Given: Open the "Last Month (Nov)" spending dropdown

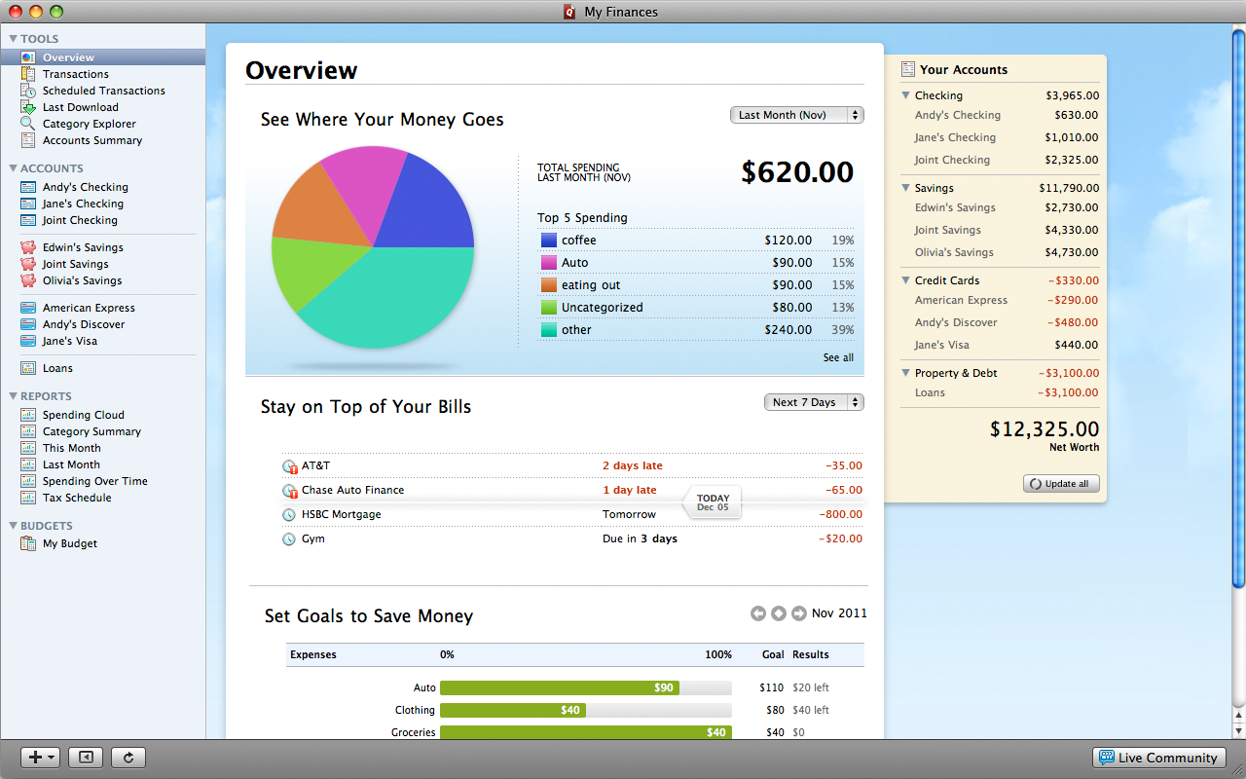Looking at the screenshot, I should point(796,114).
